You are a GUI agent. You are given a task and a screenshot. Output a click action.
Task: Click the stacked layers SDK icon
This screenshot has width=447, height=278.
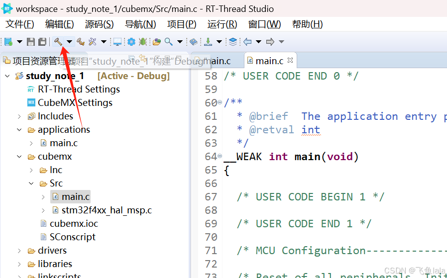coord(233,42)
